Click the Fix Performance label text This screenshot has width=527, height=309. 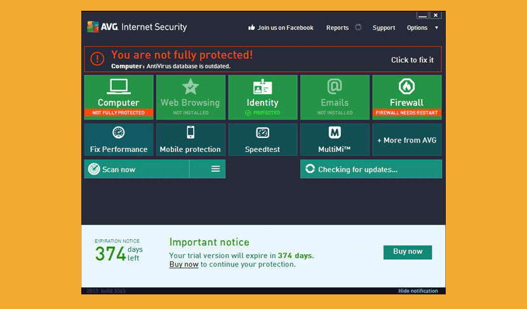pos(119,149)
